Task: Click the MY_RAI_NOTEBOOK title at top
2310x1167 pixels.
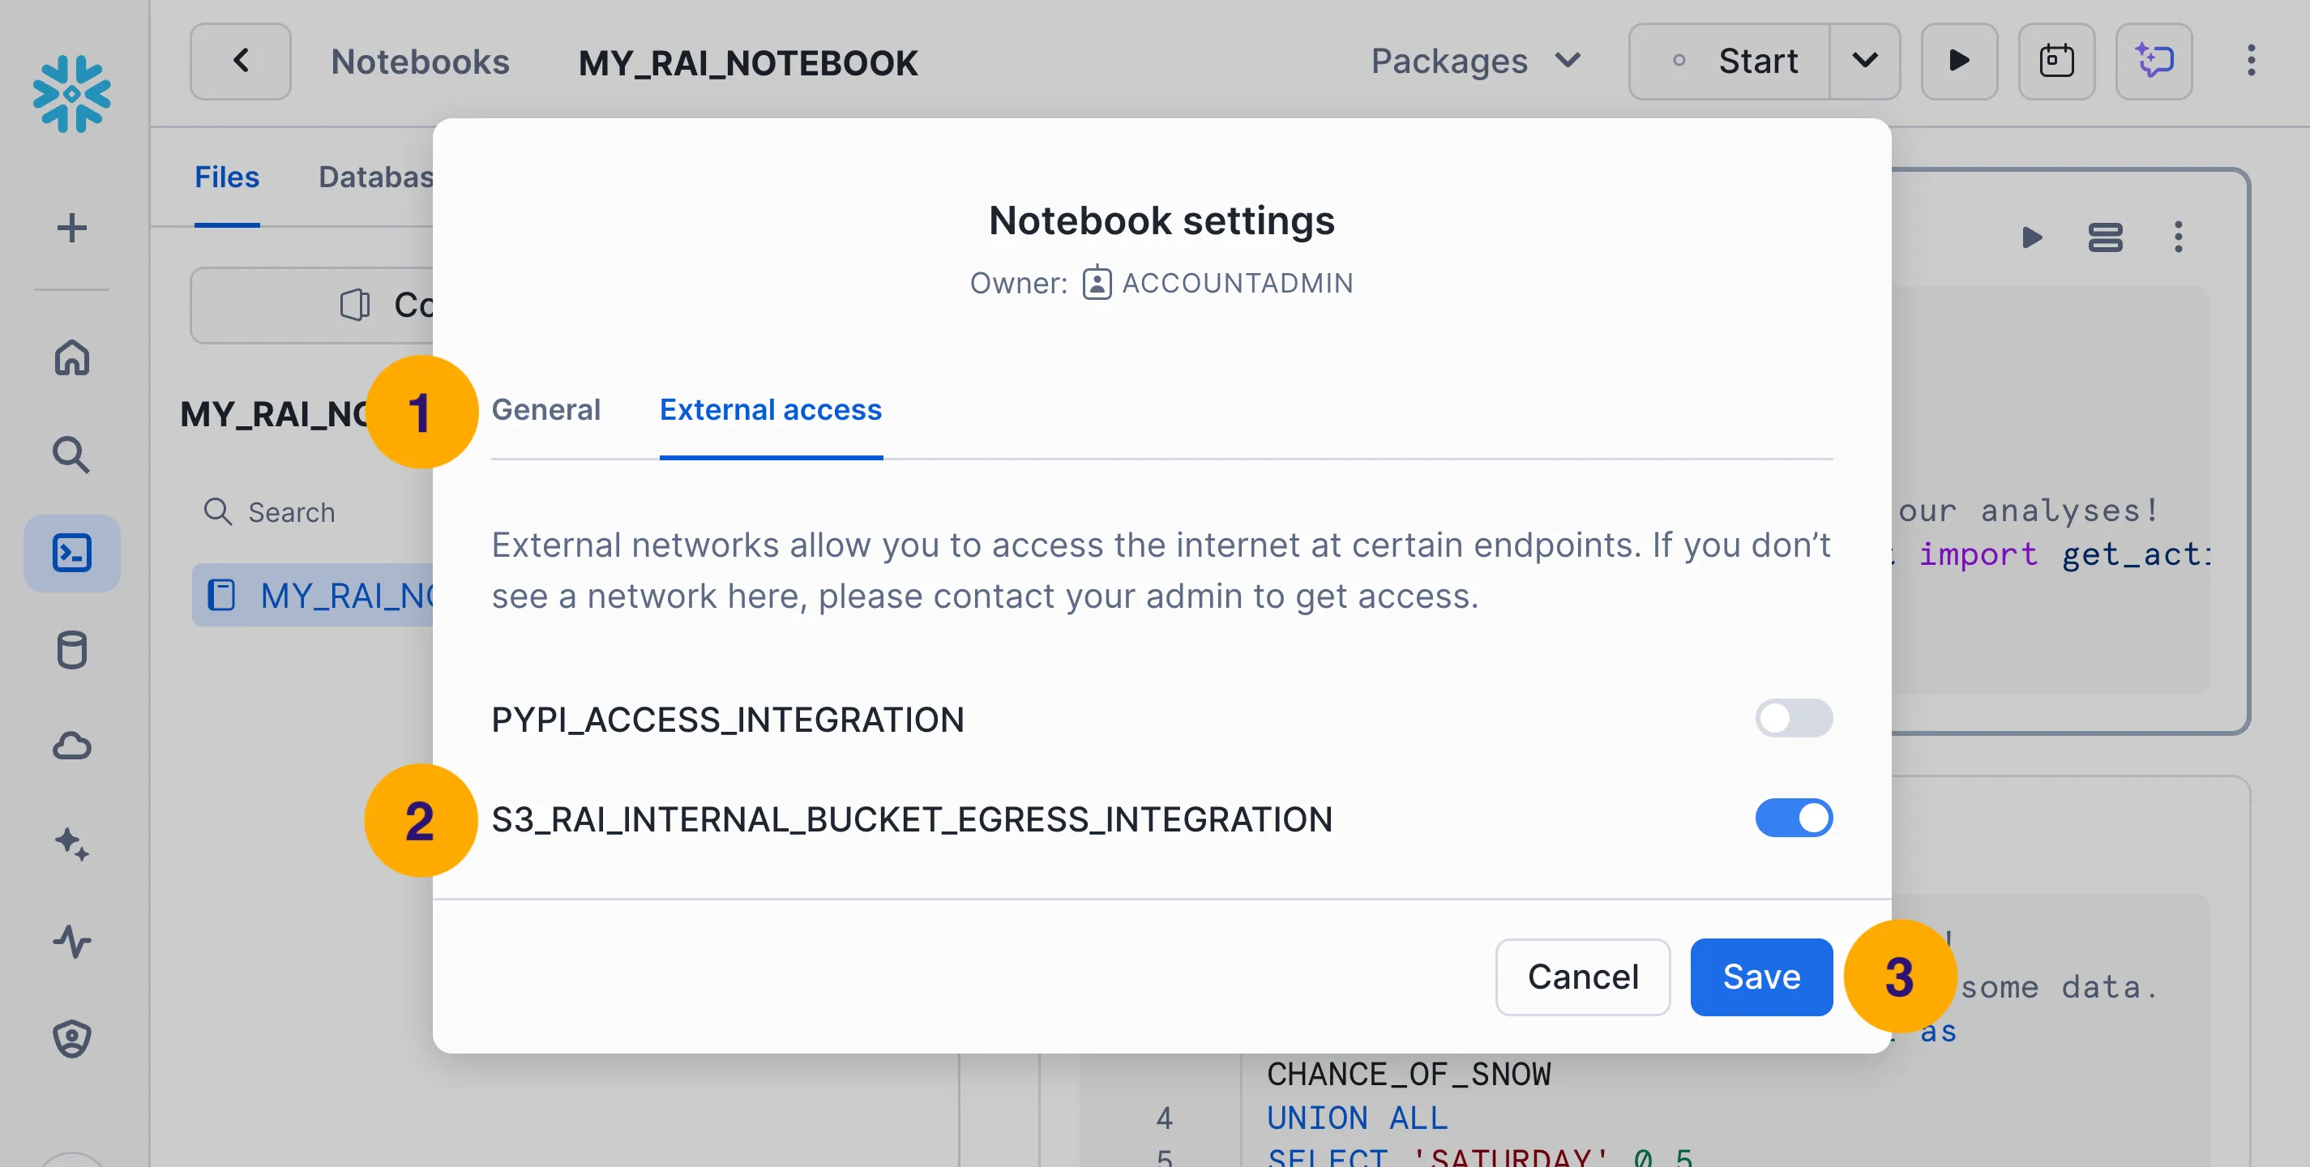Action: [x=748, y=62]
